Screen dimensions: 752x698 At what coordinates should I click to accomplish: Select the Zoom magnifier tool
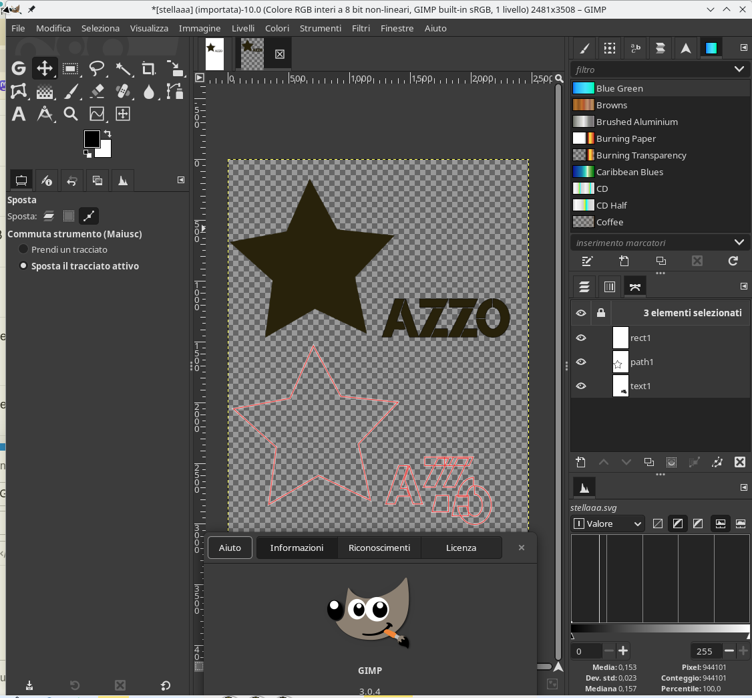coord(71,114)
